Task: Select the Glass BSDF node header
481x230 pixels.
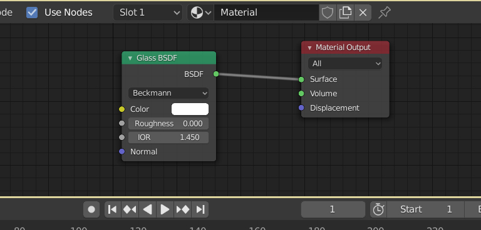Action: point(168,58)
